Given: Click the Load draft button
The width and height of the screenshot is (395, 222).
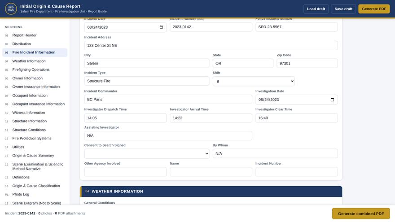Looking at the screenshot, I should click(x=316, y=9).
